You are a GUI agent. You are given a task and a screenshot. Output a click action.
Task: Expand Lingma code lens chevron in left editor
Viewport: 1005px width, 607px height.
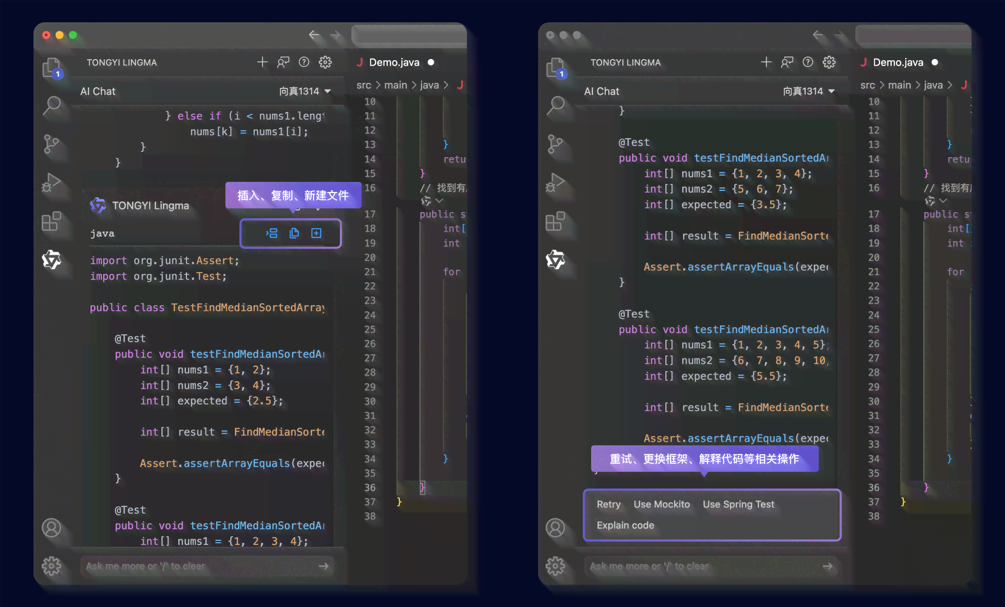(439, 200)
